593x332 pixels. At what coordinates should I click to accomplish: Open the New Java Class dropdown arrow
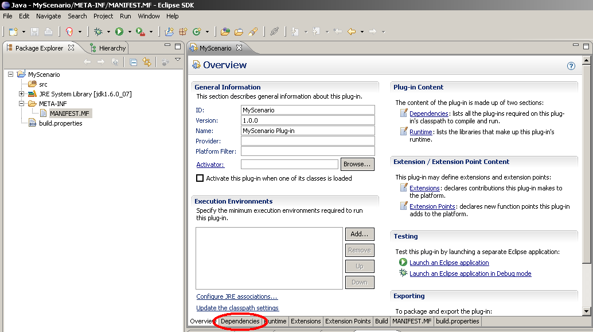click(207, 32)
